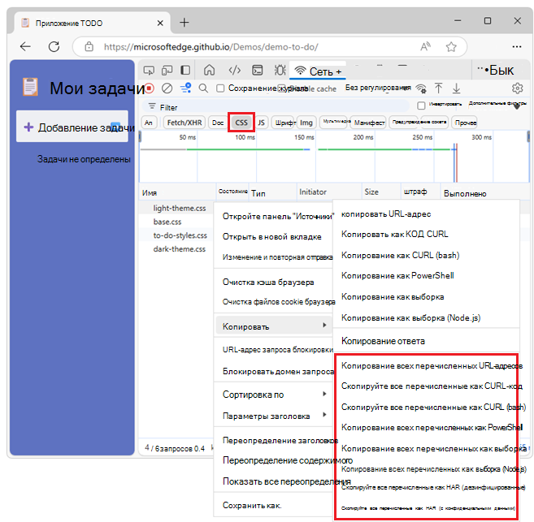Viewport: 534px width, 522px height.
Task: Clear network log icon
Action: click(x=167, y=88)
